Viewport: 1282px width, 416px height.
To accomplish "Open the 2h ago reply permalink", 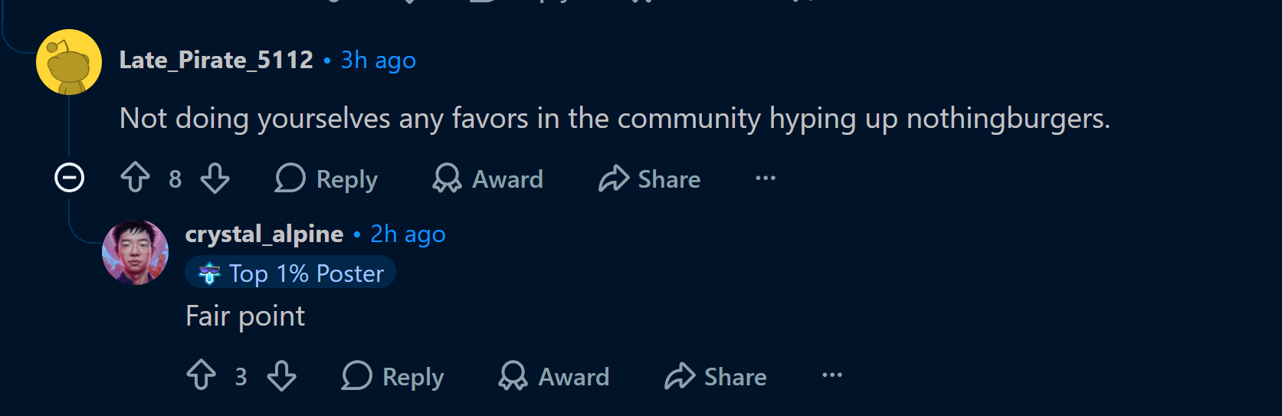I will 408,234.
